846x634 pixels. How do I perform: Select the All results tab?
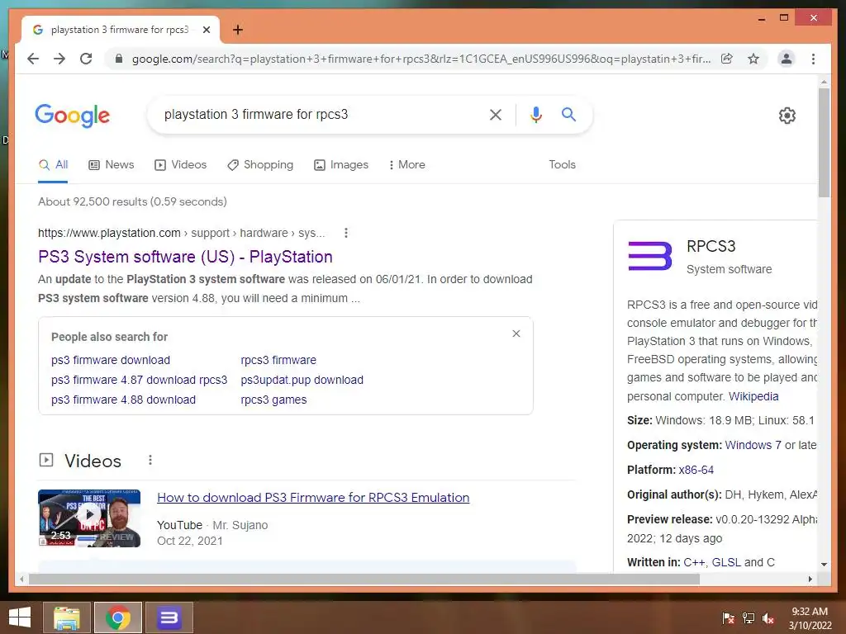click(x=53, y=165)
